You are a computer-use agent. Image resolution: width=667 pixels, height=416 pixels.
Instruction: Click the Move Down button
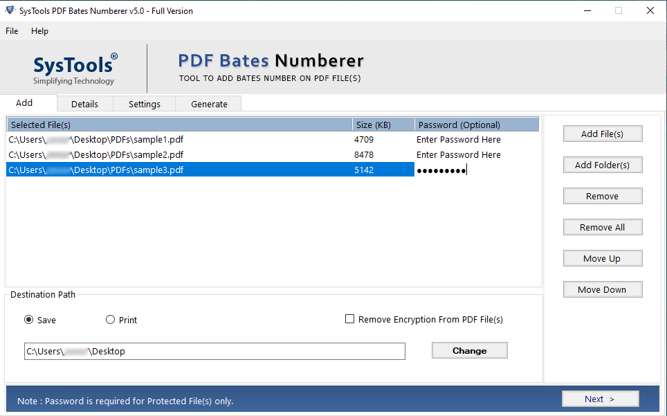click(x=602, y=289)
